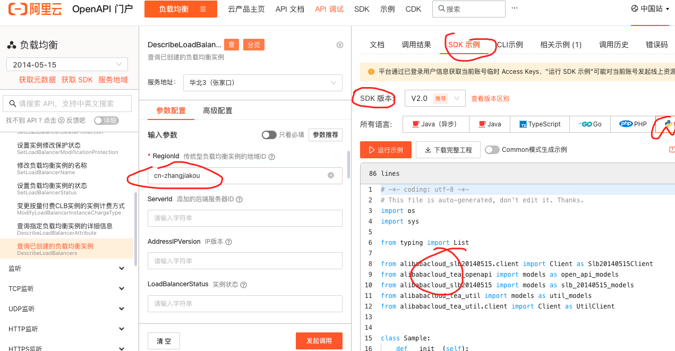Open the 文档 tab
This screenshot has height=351, width=675.
(x=377, y=45)
